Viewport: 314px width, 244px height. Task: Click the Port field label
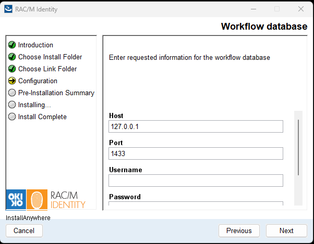[116, 143]
